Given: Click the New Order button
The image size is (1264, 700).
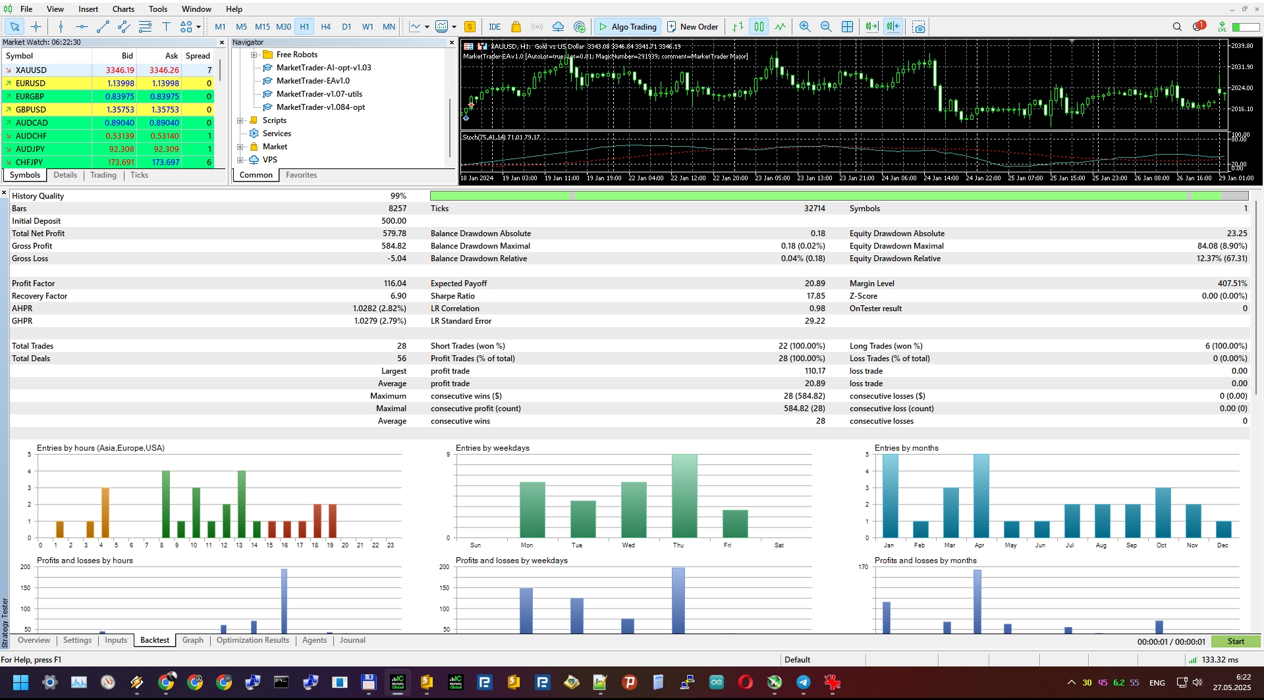Looking at the screenshot, I should tap(692, 27).
